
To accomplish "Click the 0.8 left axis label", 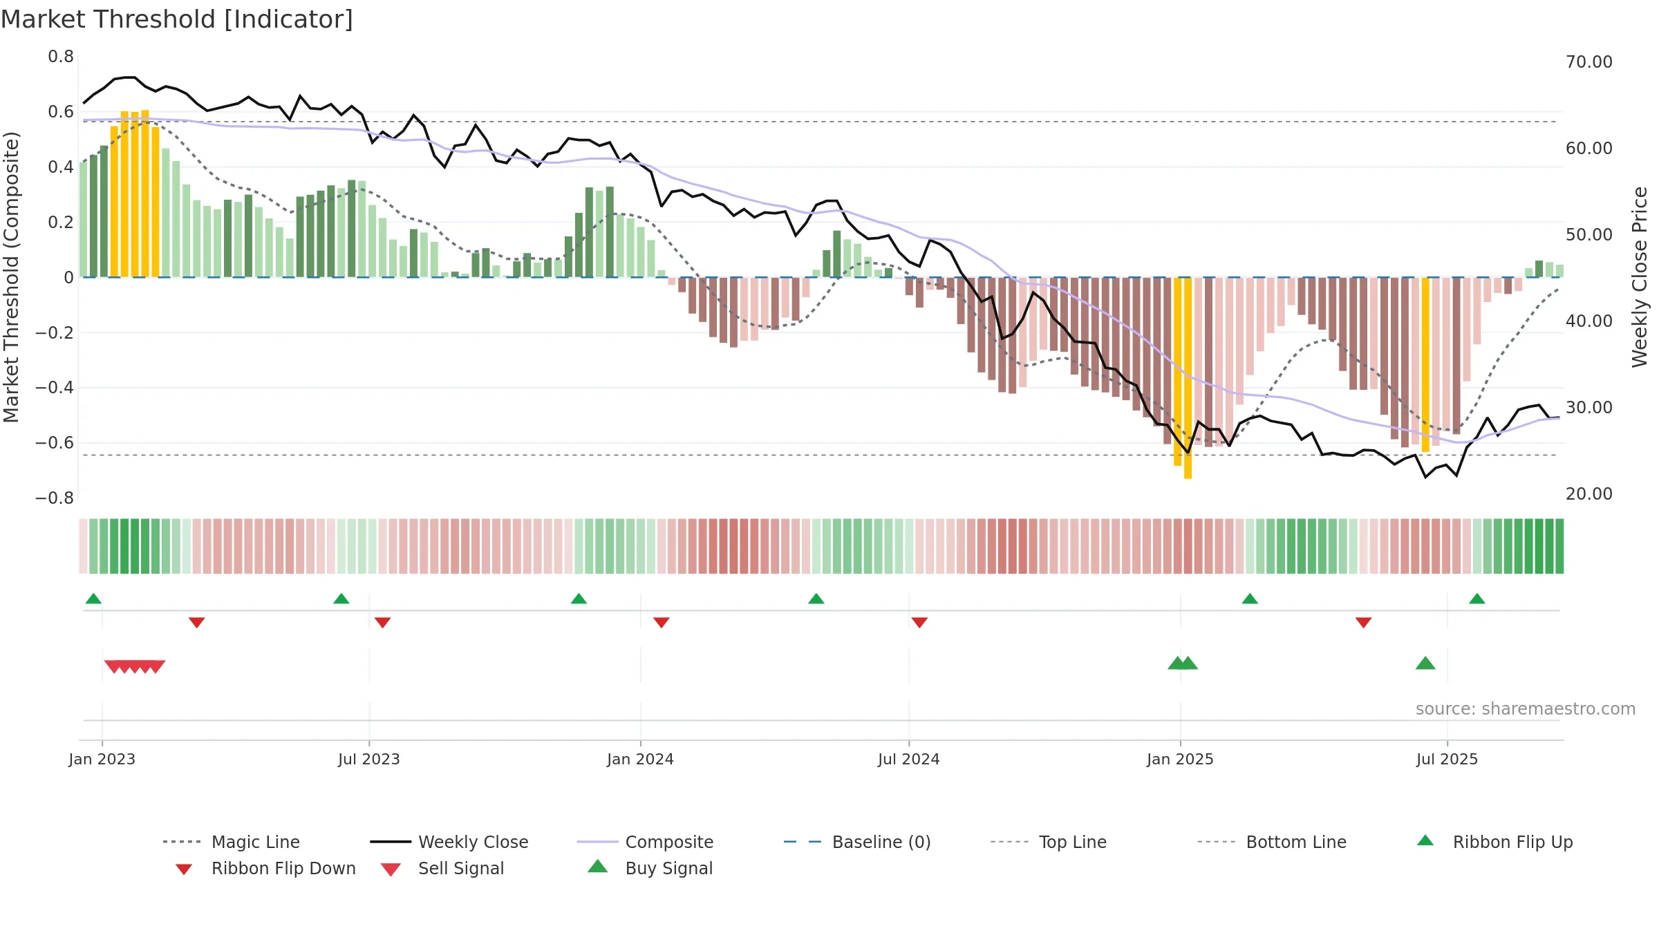I will (x=61, y=57).
